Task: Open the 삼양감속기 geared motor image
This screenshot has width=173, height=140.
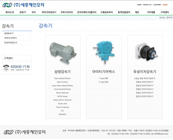Action: coord(63,53)
